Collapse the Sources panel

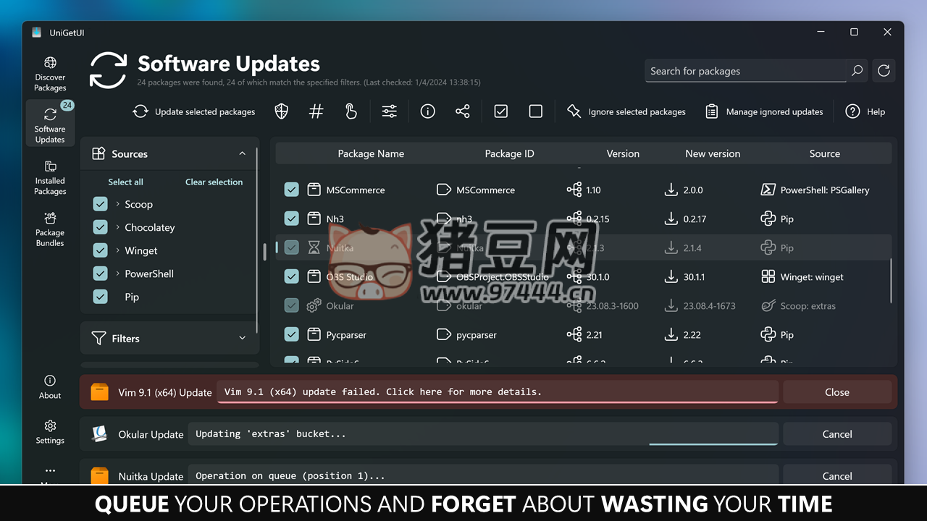[242, 153]
